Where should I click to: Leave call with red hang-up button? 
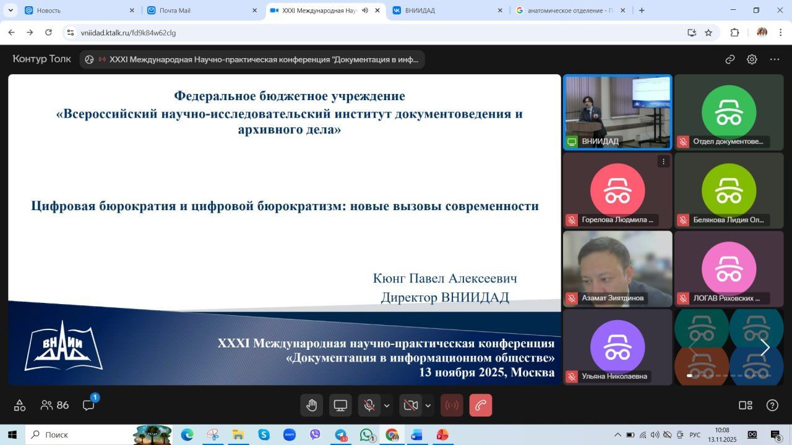pos(481,405)
